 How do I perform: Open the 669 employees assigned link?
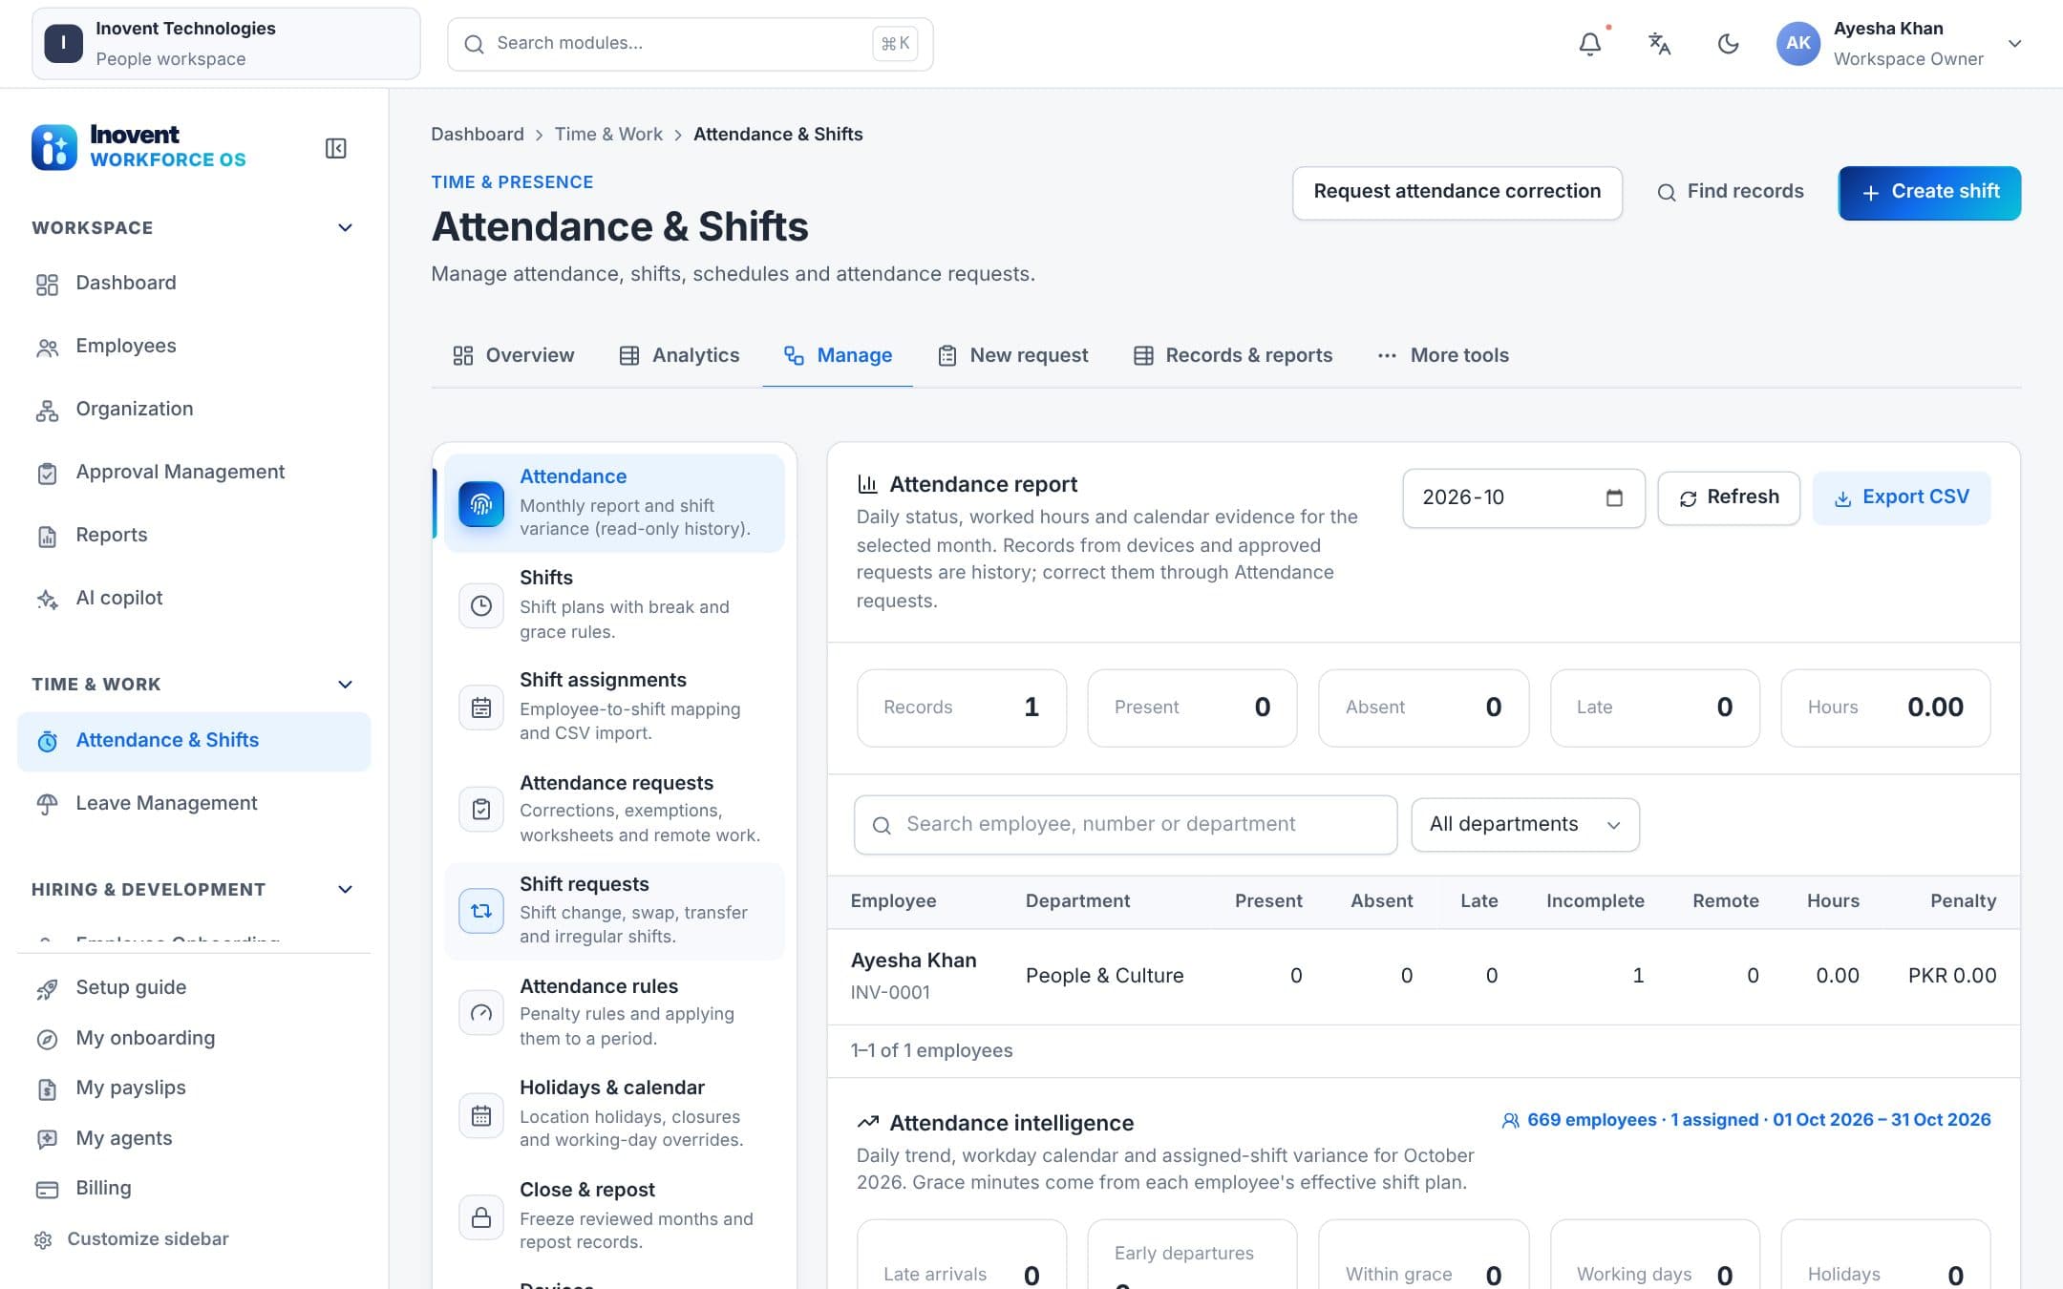pos(1746,1120)
